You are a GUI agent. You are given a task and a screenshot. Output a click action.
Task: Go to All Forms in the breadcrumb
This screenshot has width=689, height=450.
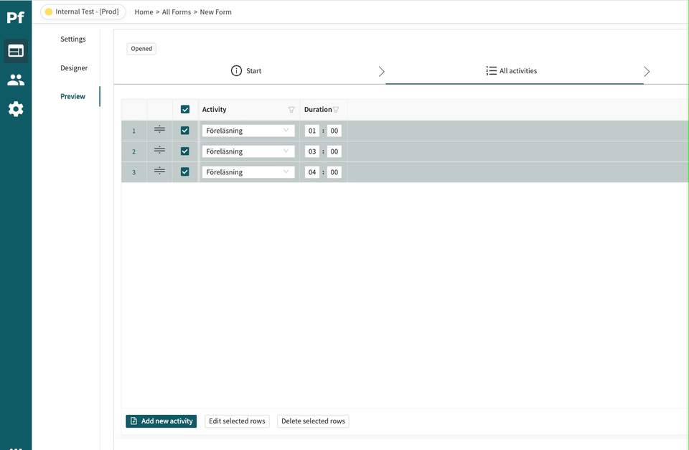(x=177, y=12)
